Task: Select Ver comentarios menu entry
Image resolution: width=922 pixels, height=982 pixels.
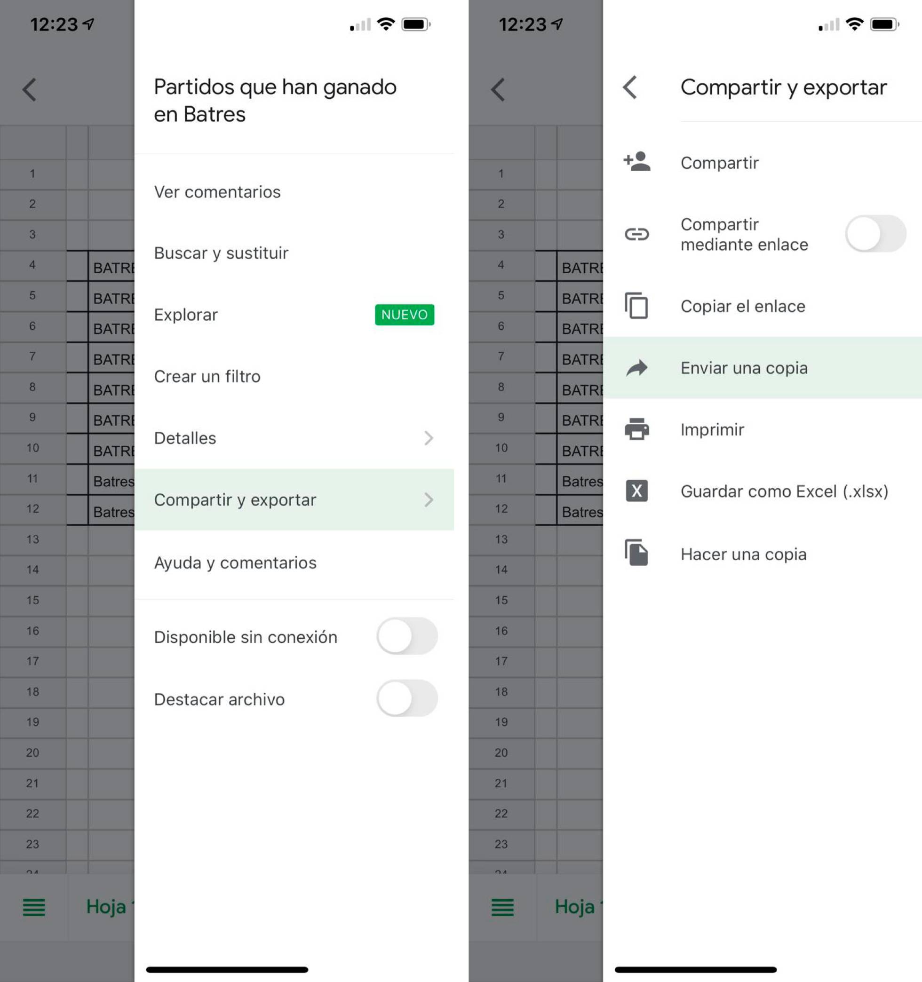Action: (217, 192)
